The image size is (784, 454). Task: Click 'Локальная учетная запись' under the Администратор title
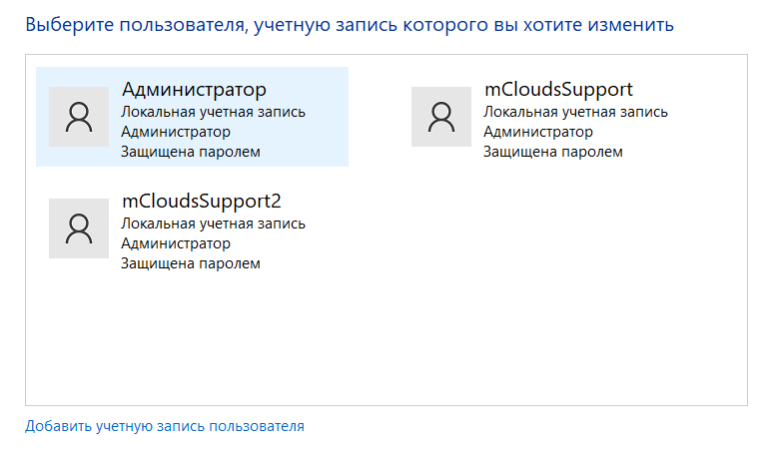(x=213, y=112)
